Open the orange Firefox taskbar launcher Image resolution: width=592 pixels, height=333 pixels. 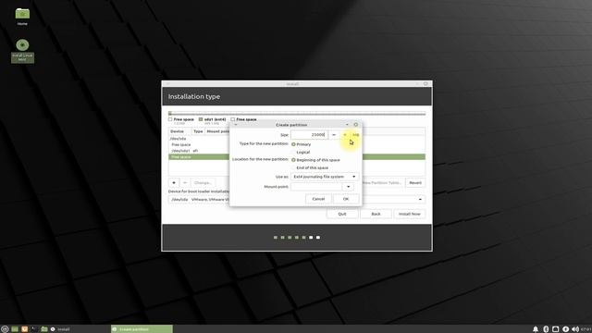pos(25,329)
